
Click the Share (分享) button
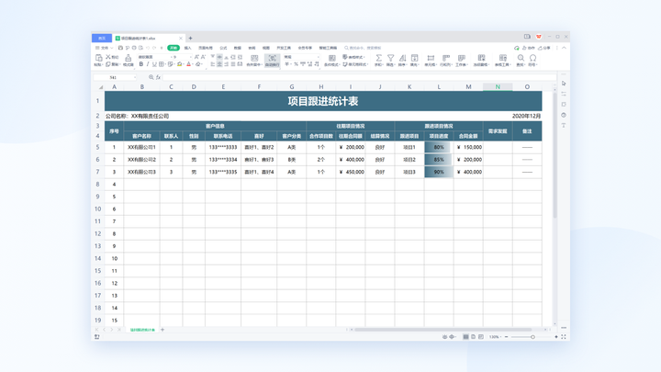coord(544,48)
